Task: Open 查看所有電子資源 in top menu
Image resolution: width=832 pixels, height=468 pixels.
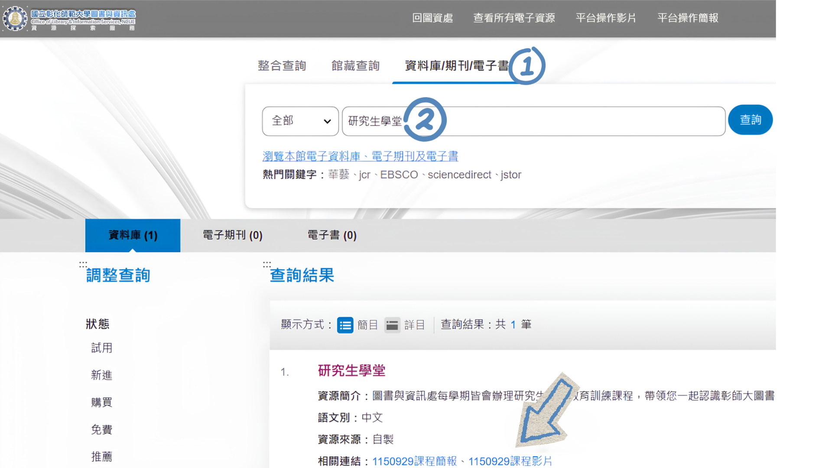Action: [514, 18]
